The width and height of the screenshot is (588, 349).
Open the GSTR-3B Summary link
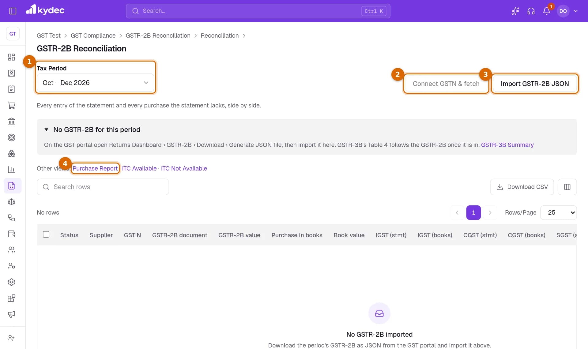507,145
